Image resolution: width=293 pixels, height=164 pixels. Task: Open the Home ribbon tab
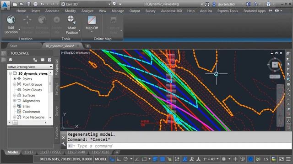click(21, 11)
